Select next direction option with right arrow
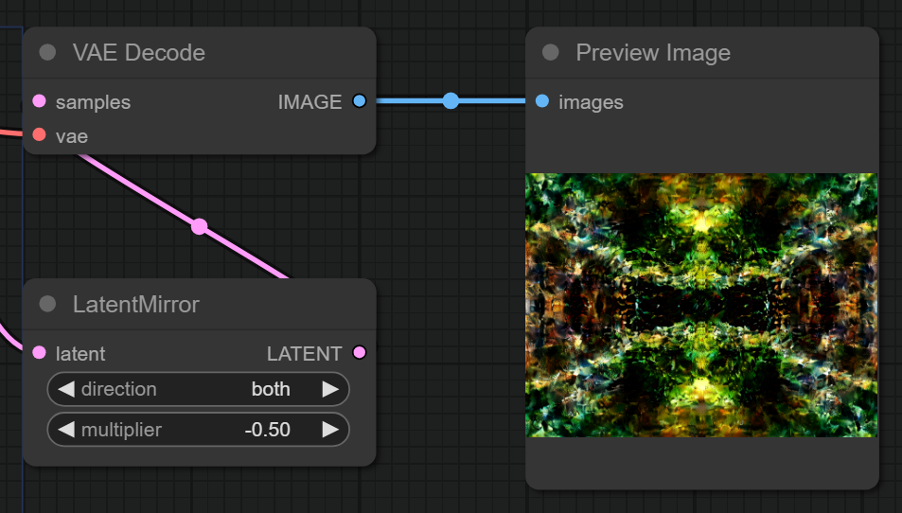 330,389
